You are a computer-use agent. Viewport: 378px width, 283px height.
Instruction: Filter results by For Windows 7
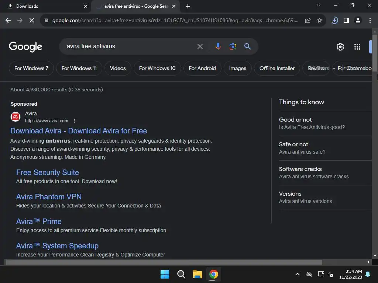click(x=31, y=68)
